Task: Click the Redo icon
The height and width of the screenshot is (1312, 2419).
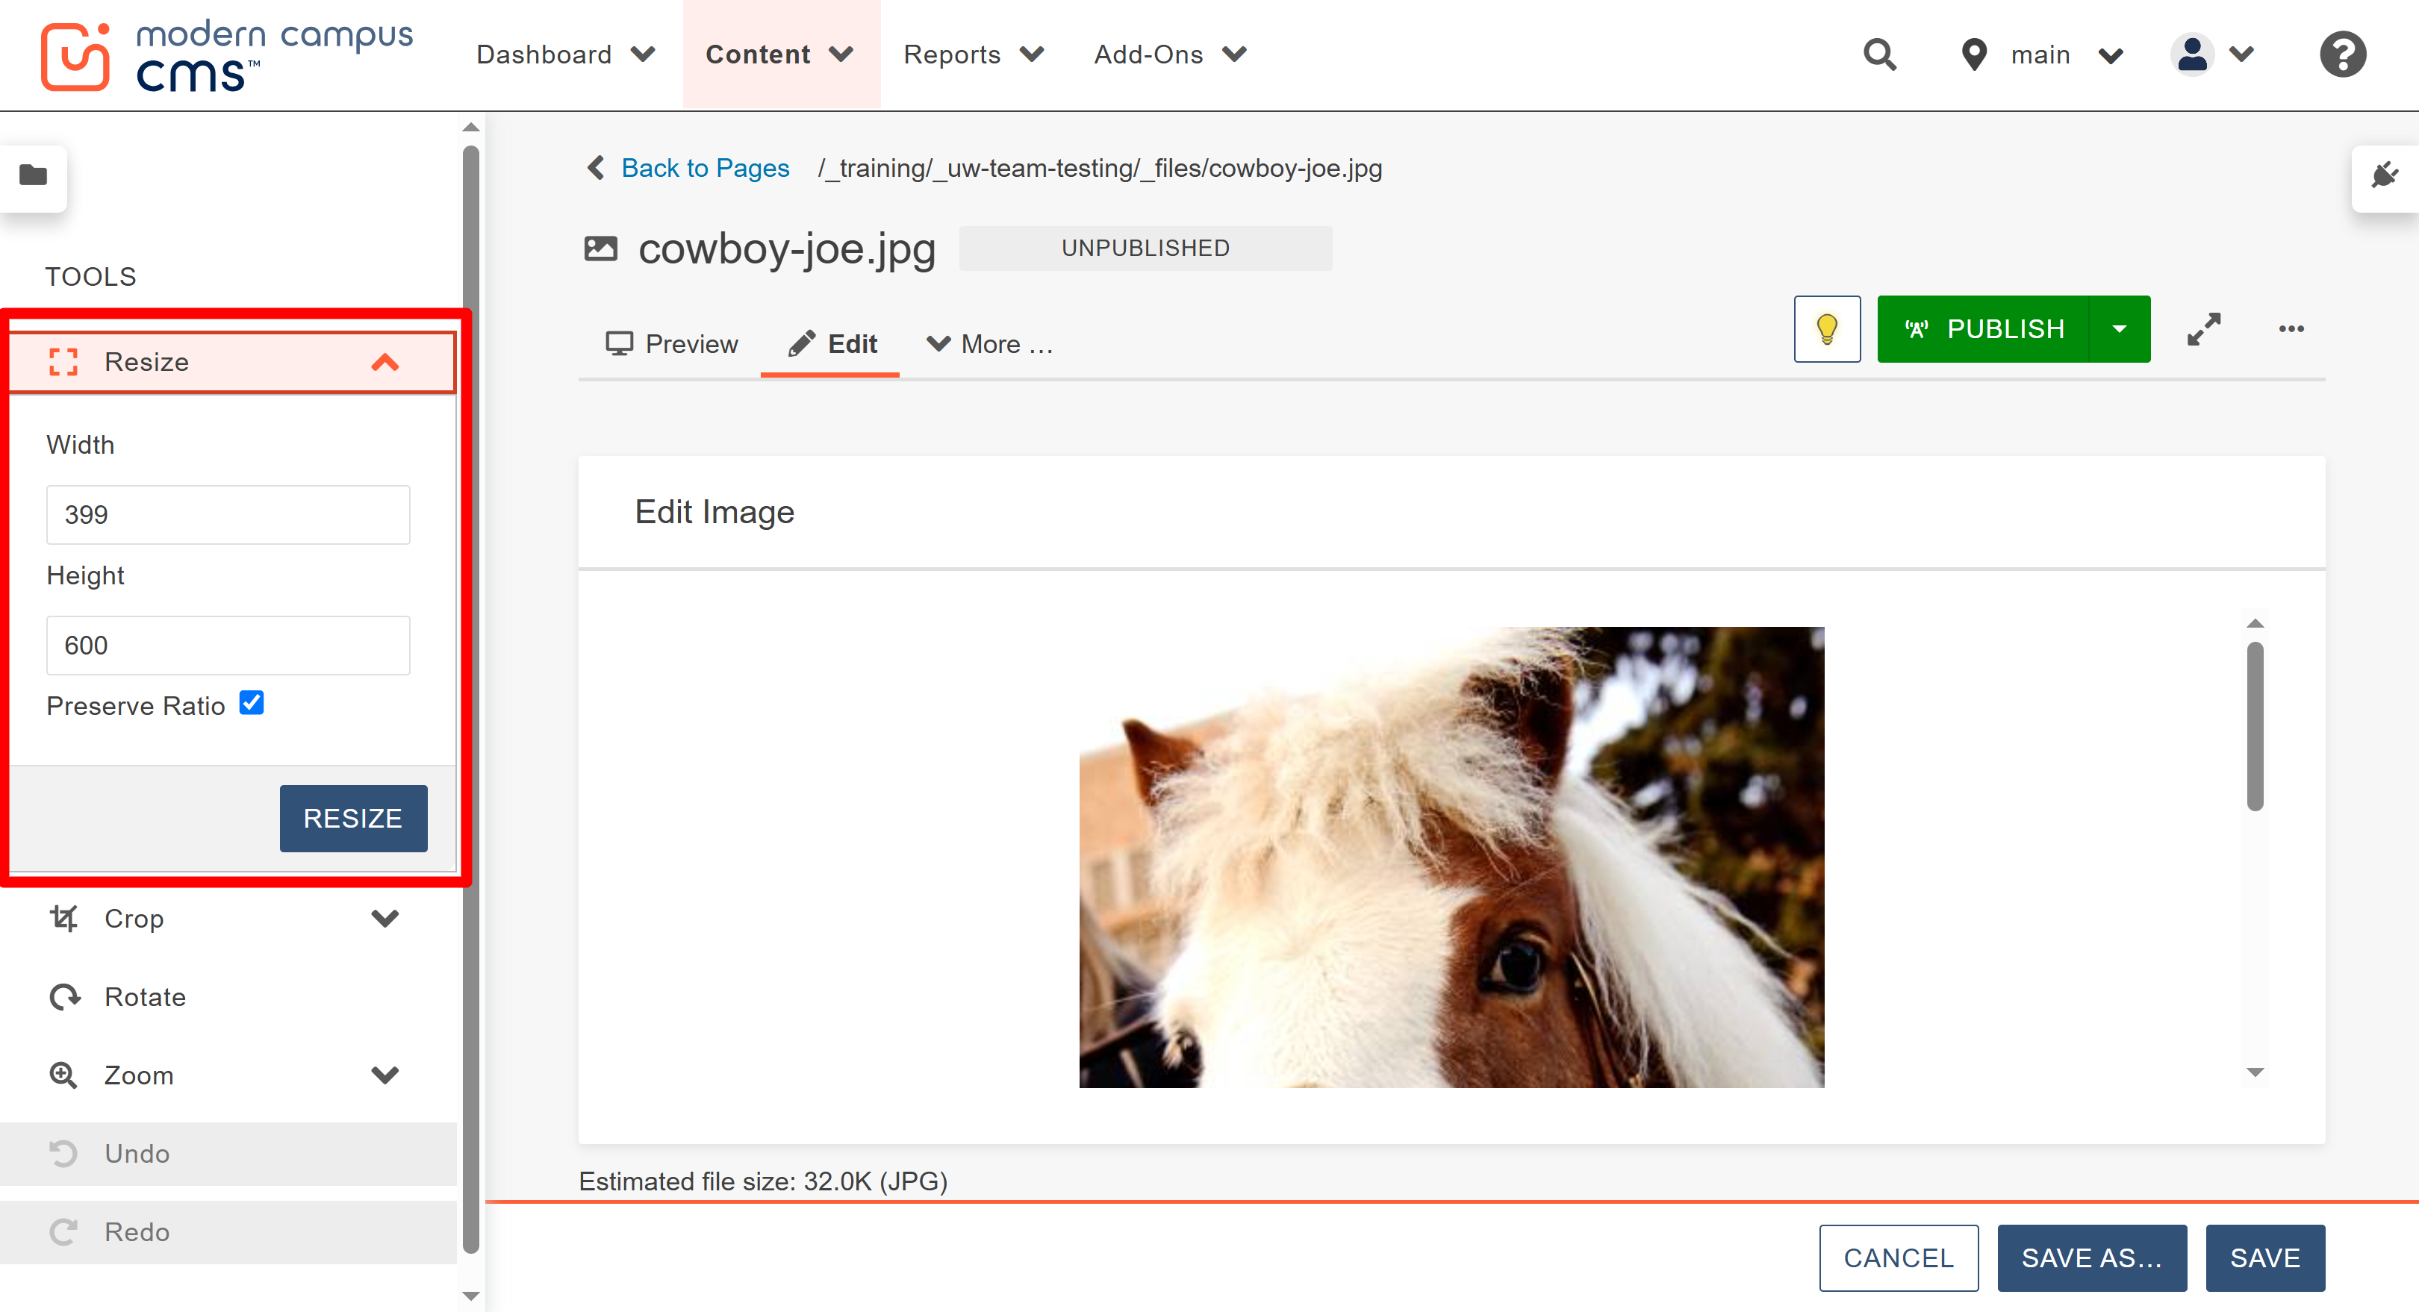Action: 63,1231
